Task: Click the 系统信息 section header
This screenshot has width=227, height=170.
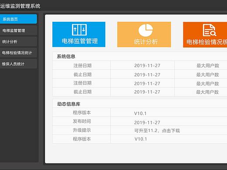Action: 66,56
